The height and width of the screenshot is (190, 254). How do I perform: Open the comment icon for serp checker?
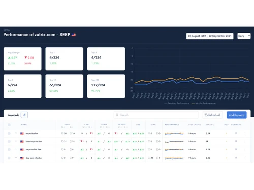pyautogui.click(x=236, y=133)
